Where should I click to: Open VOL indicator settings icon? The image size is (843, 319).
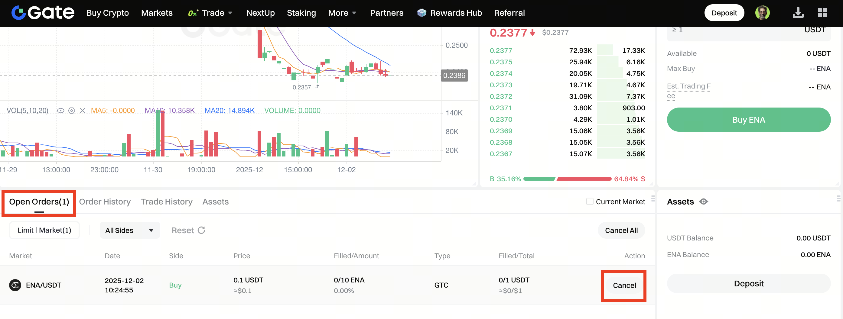(72, 111)
